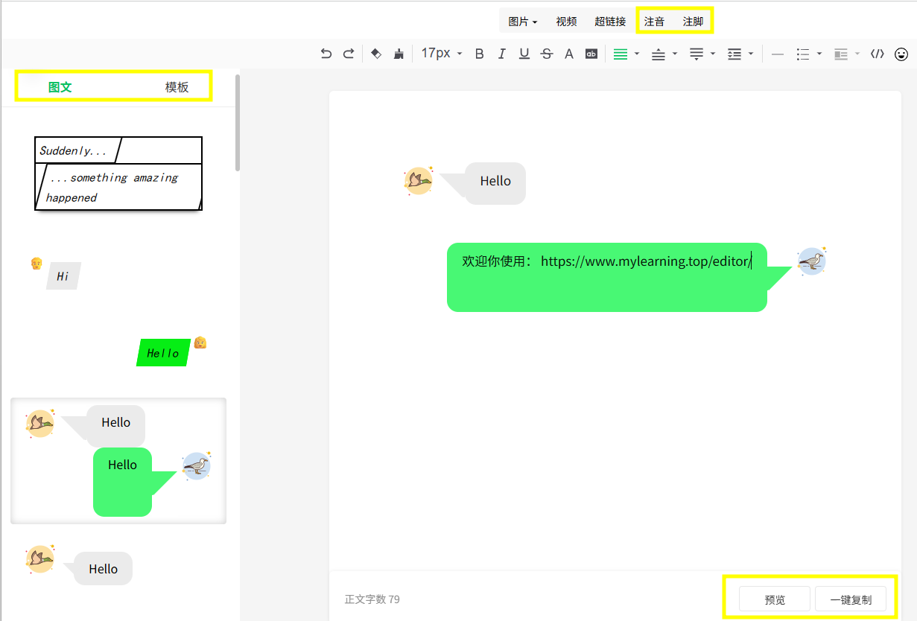Expand the green text alignment dropdown
917x621 pixels.
637,54
